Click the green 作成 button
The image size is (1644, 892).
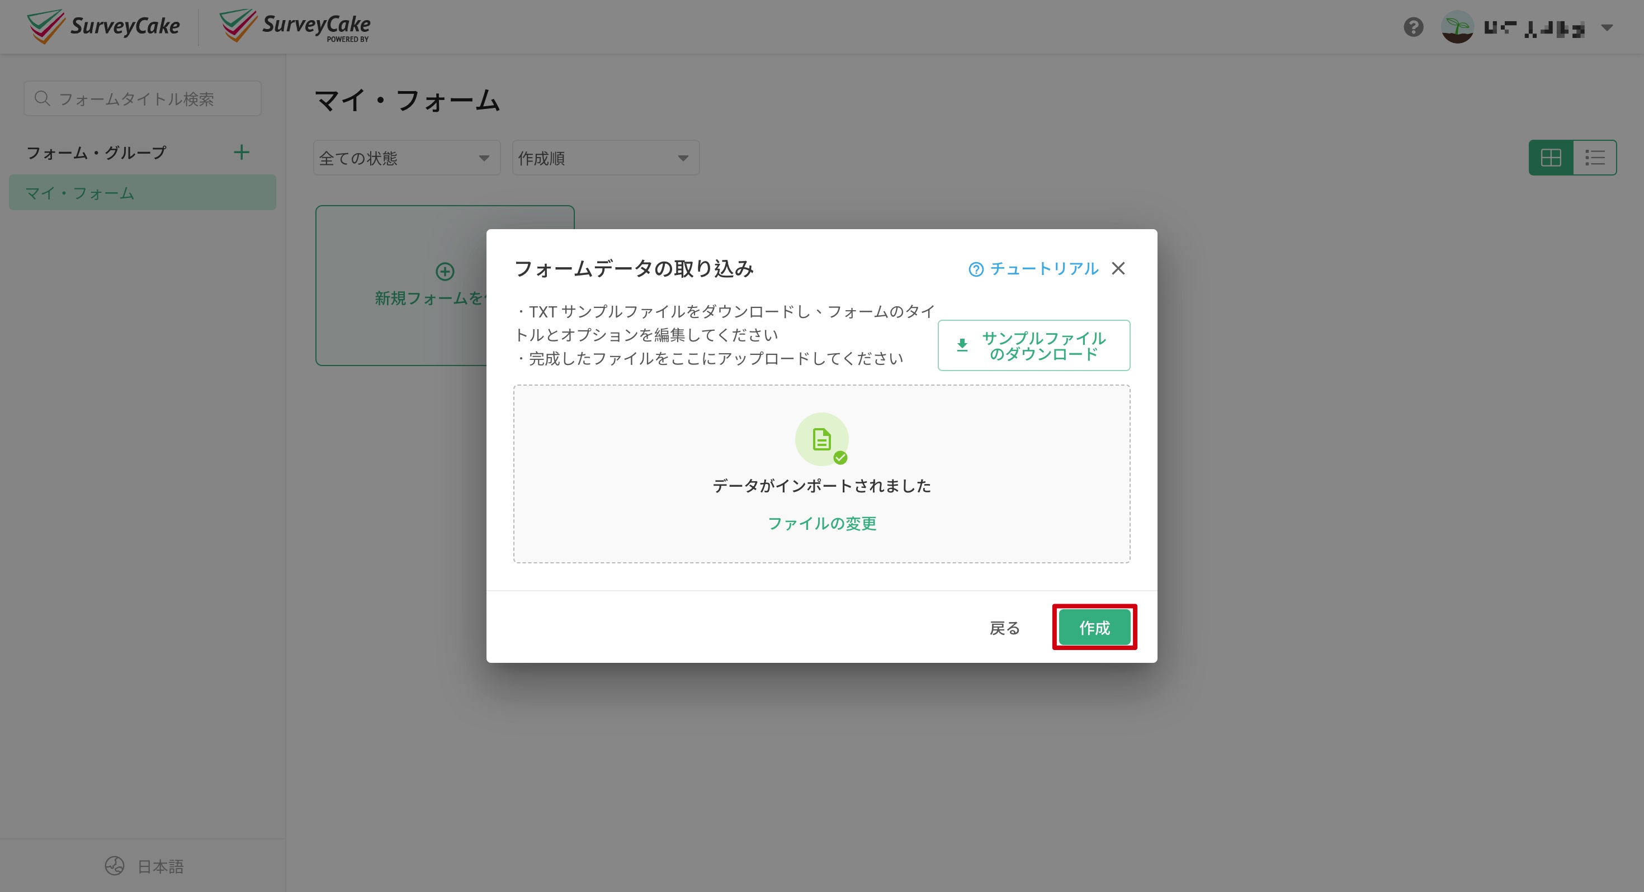[1094, 627]
